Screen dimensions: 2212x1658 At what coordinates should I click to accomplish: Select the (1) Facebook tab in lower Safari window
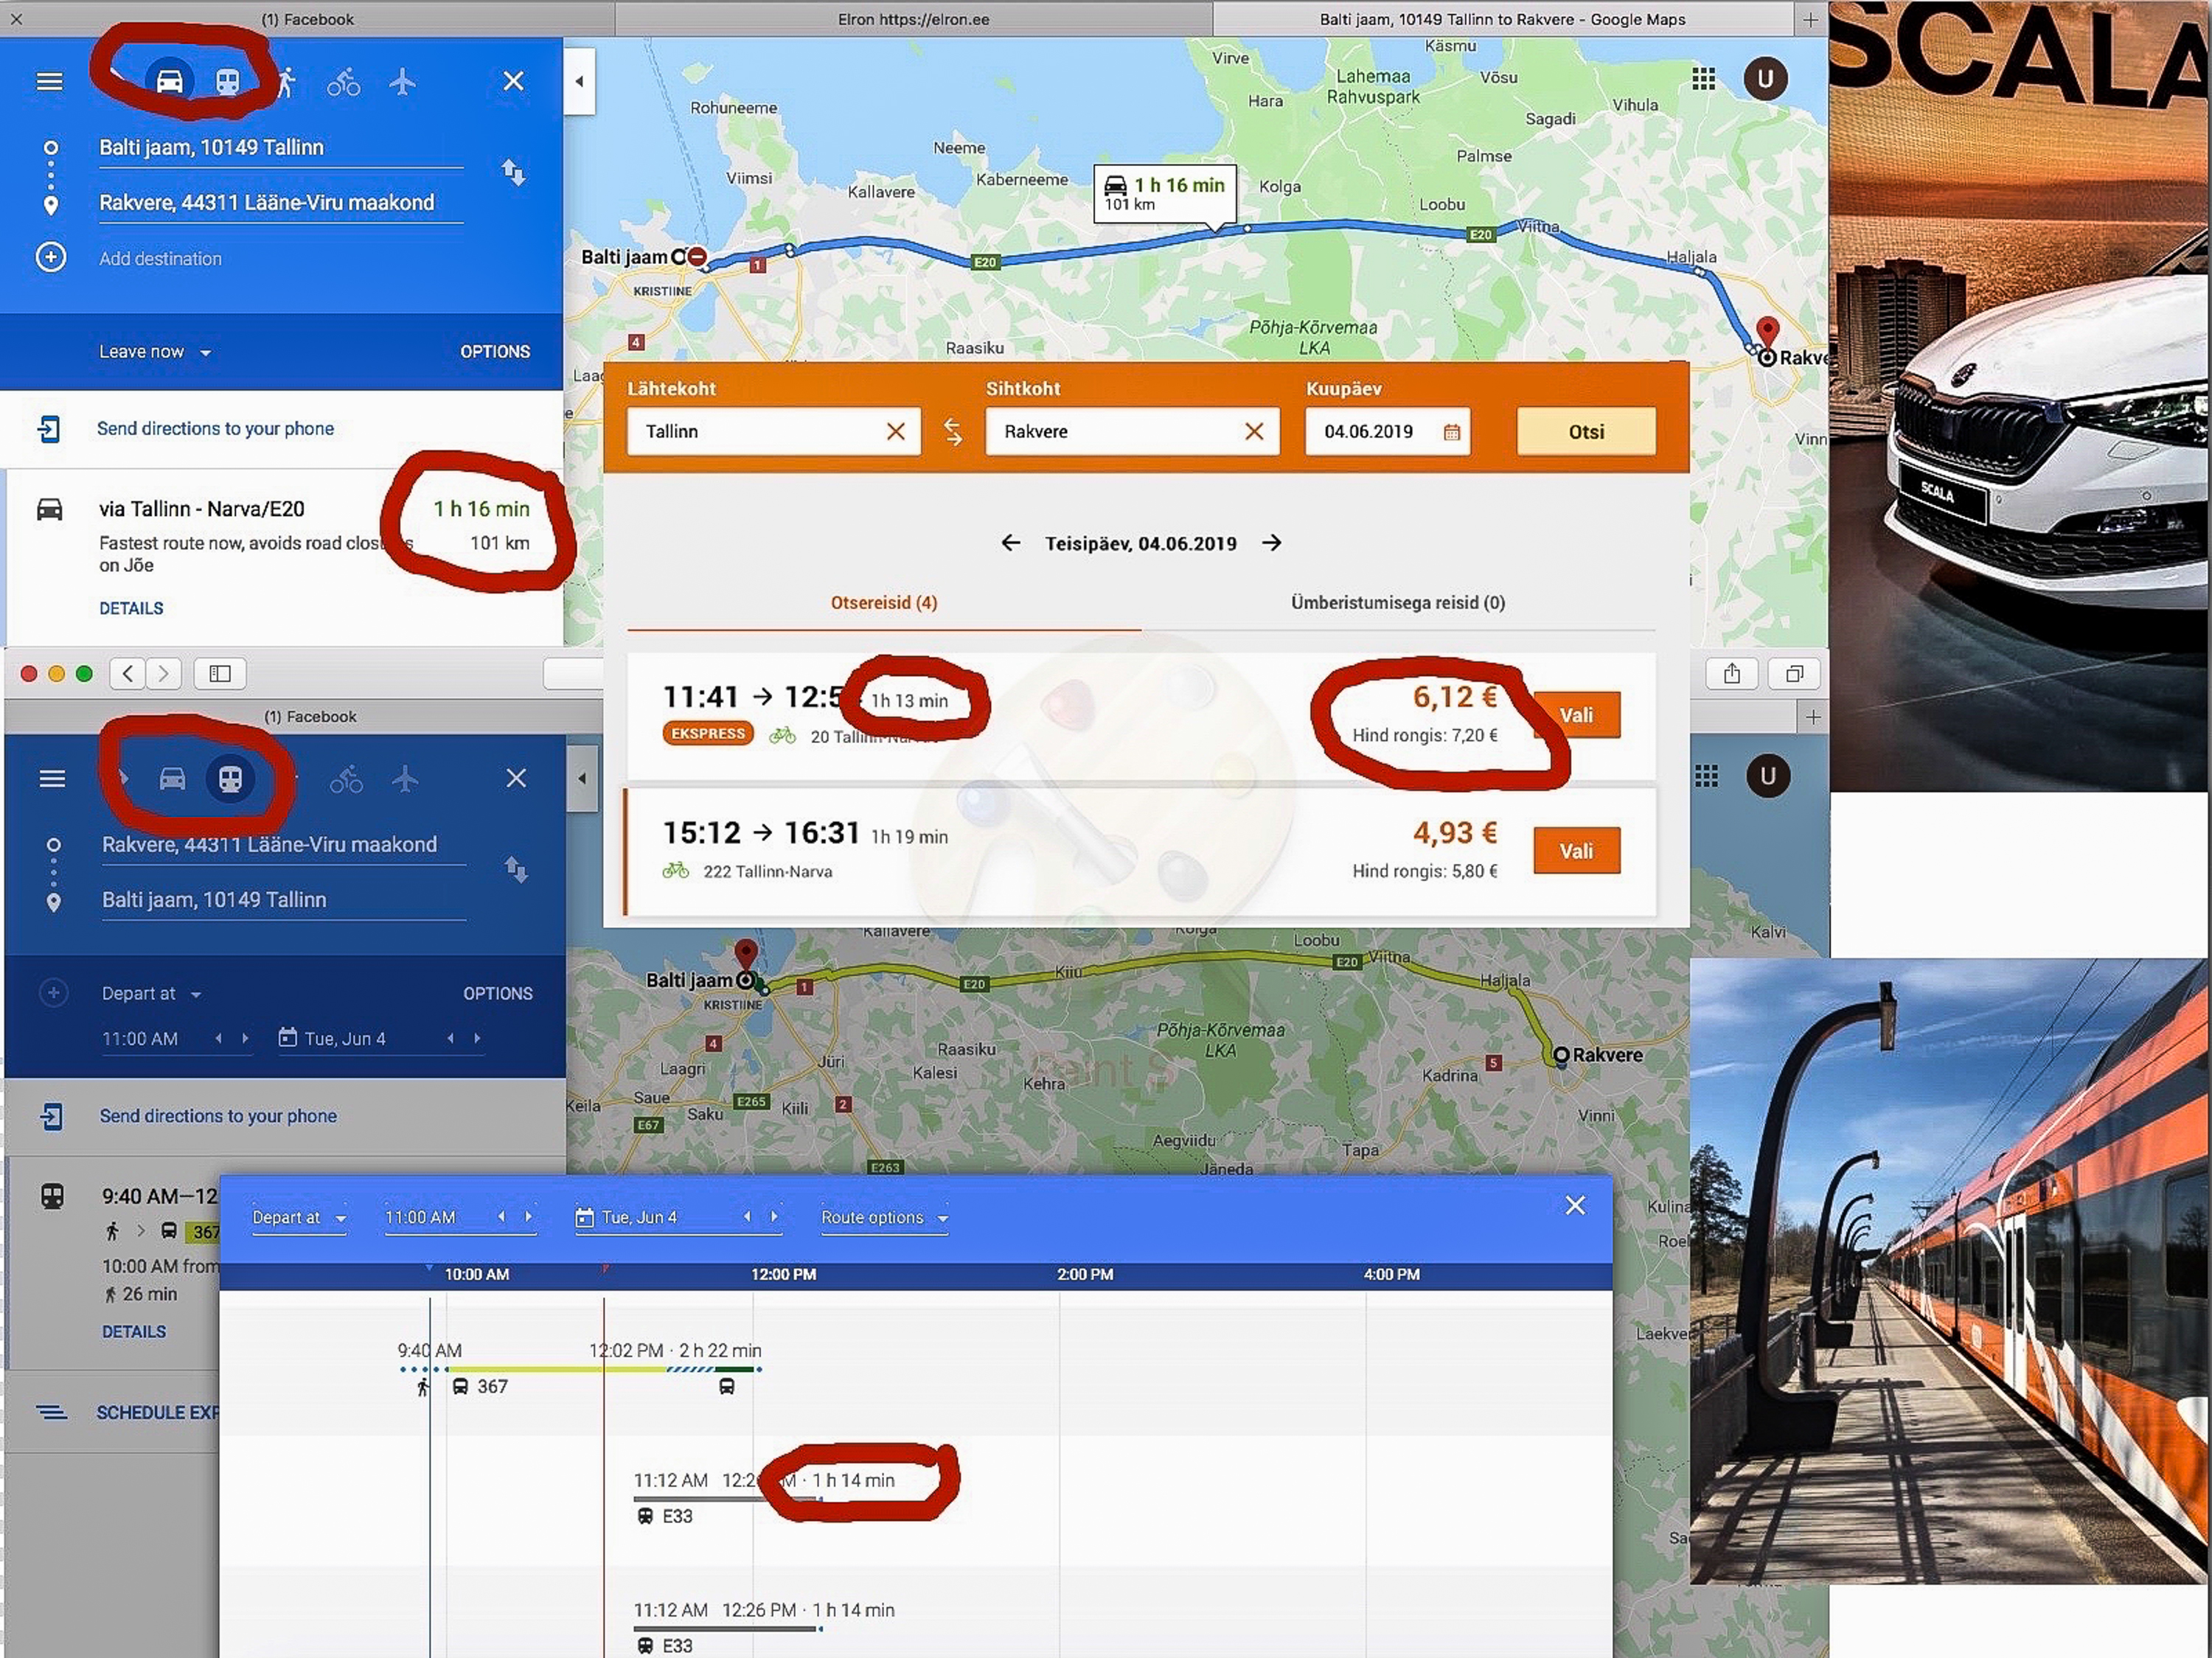310,717
